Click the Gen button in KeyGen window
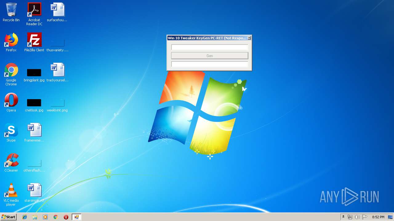This screenshot has width=394, height=221. coord(210,56)
